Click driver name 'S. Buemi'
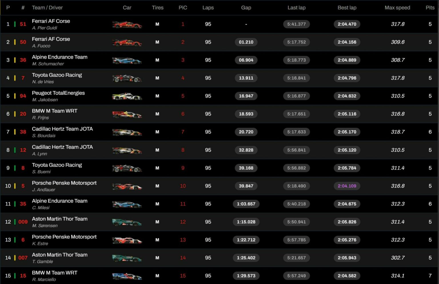Image resolution: width=439 pixels, height=284 pixels. click(41, 172)
